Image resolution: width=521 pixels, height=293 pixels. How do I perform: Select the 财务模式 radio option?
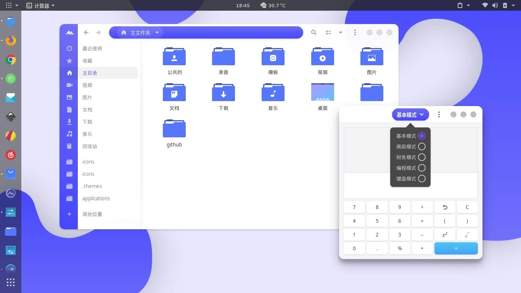click(421, 157)
